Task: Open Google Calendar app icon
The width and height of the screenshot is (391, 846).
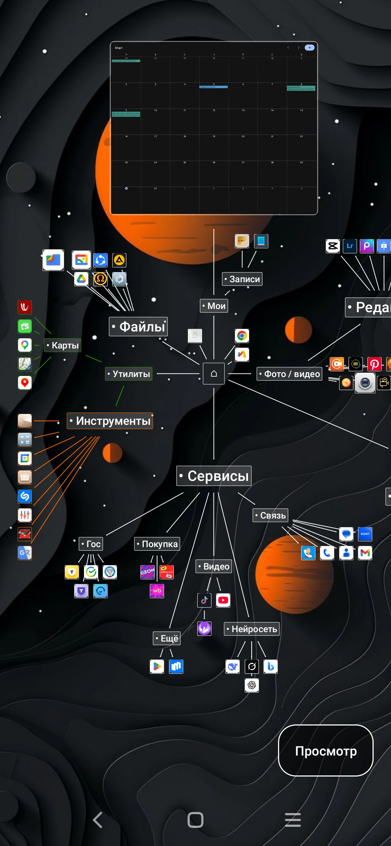Action: click(25, 458)
